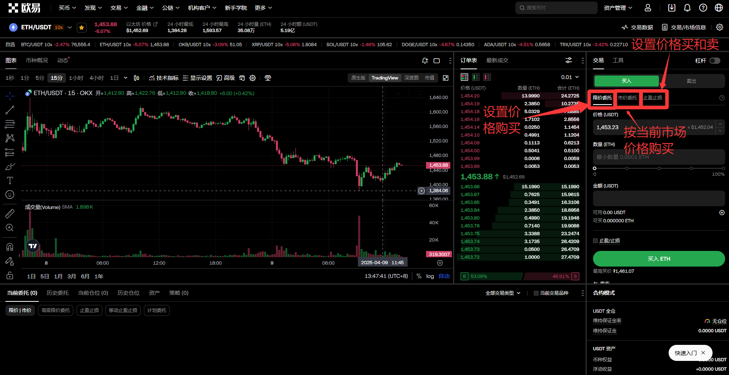
Task: Click the 买入 ETH button
Action: (x=659, y=259)
